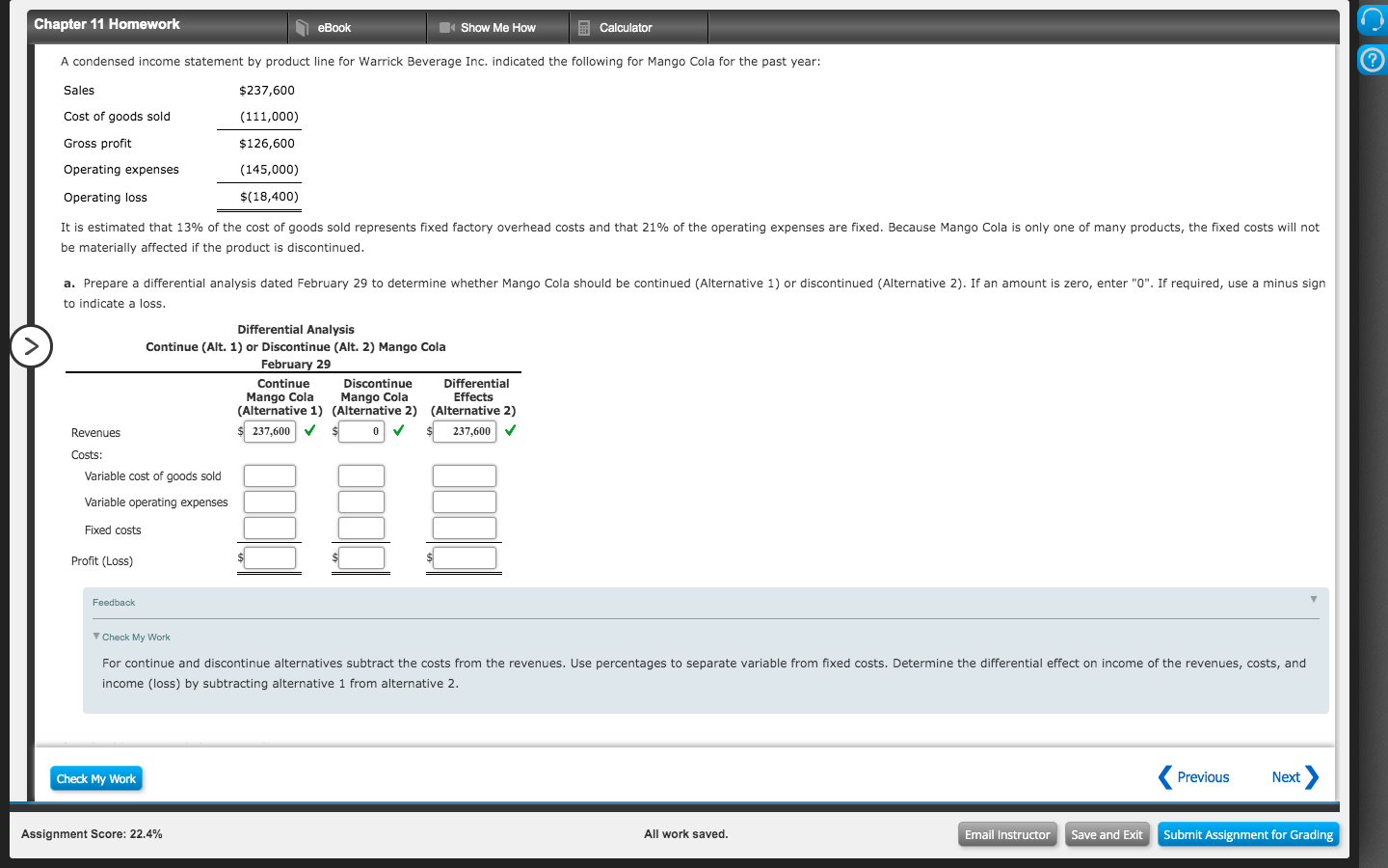Click green checkmark beside Continue revenues
Screen dimensions: 1388x868
(x=309, y=430)
